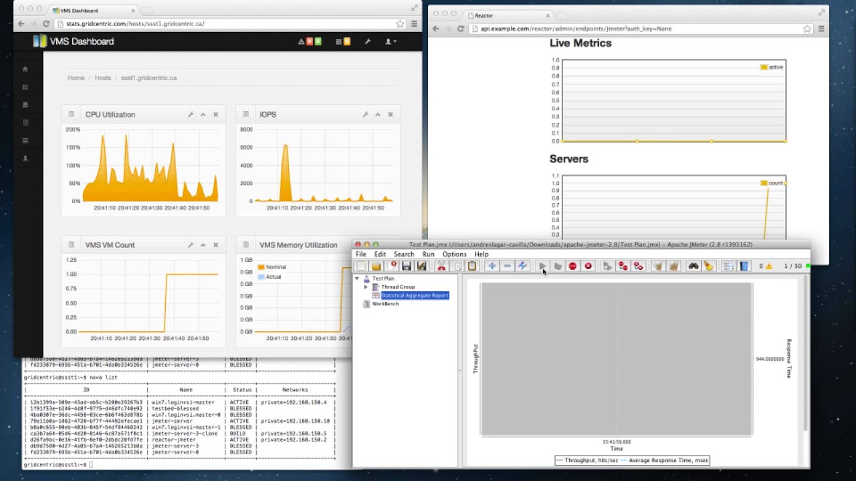
Task: Click the Home icon in VMS Dashboard sidebar
Action: pyautogui.click(x=25, y=69)
